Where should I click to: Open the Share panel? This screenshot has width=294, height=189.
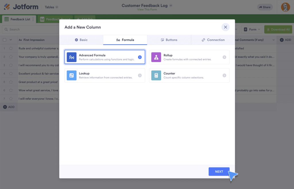pyautogui.click(x=264, y=7)
